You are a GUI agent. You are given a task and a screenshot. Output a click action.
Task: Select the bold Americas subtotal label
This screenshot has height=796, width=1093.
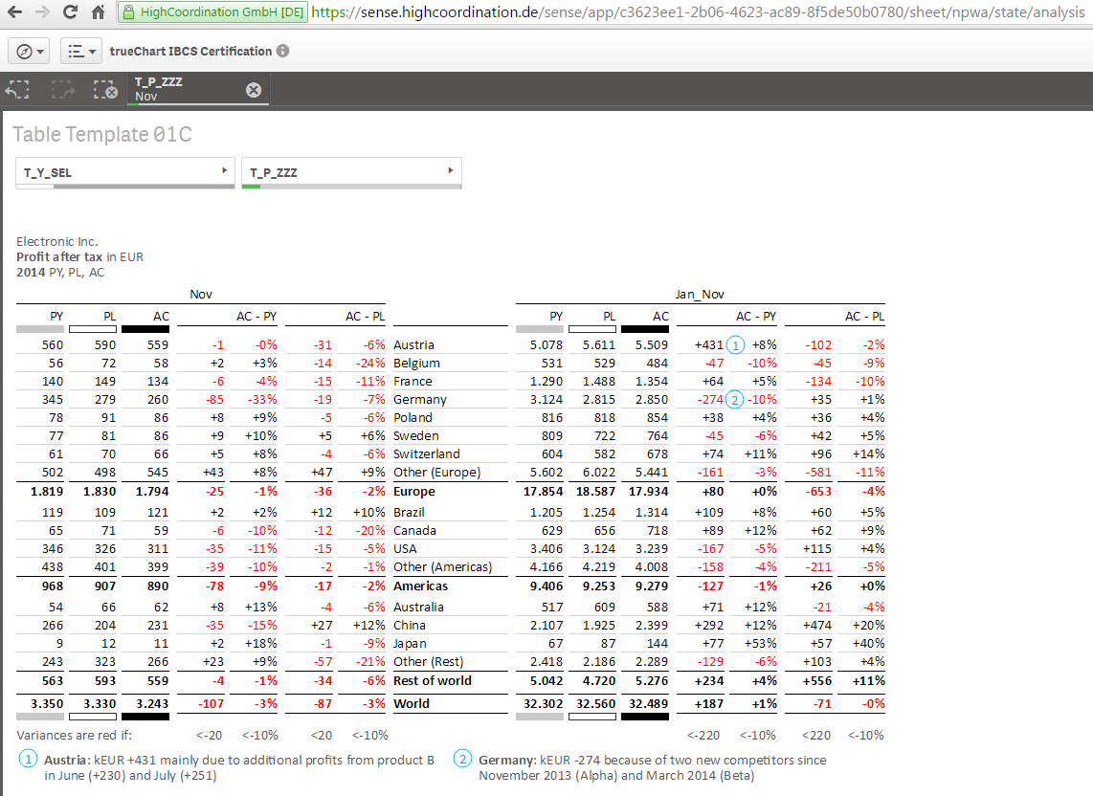pyautogui.click(x=420, y=586)
